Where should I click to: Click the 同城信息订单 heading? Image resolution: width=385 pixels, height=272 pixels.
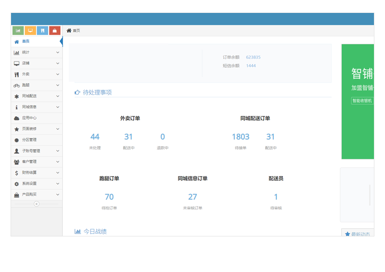192,179
